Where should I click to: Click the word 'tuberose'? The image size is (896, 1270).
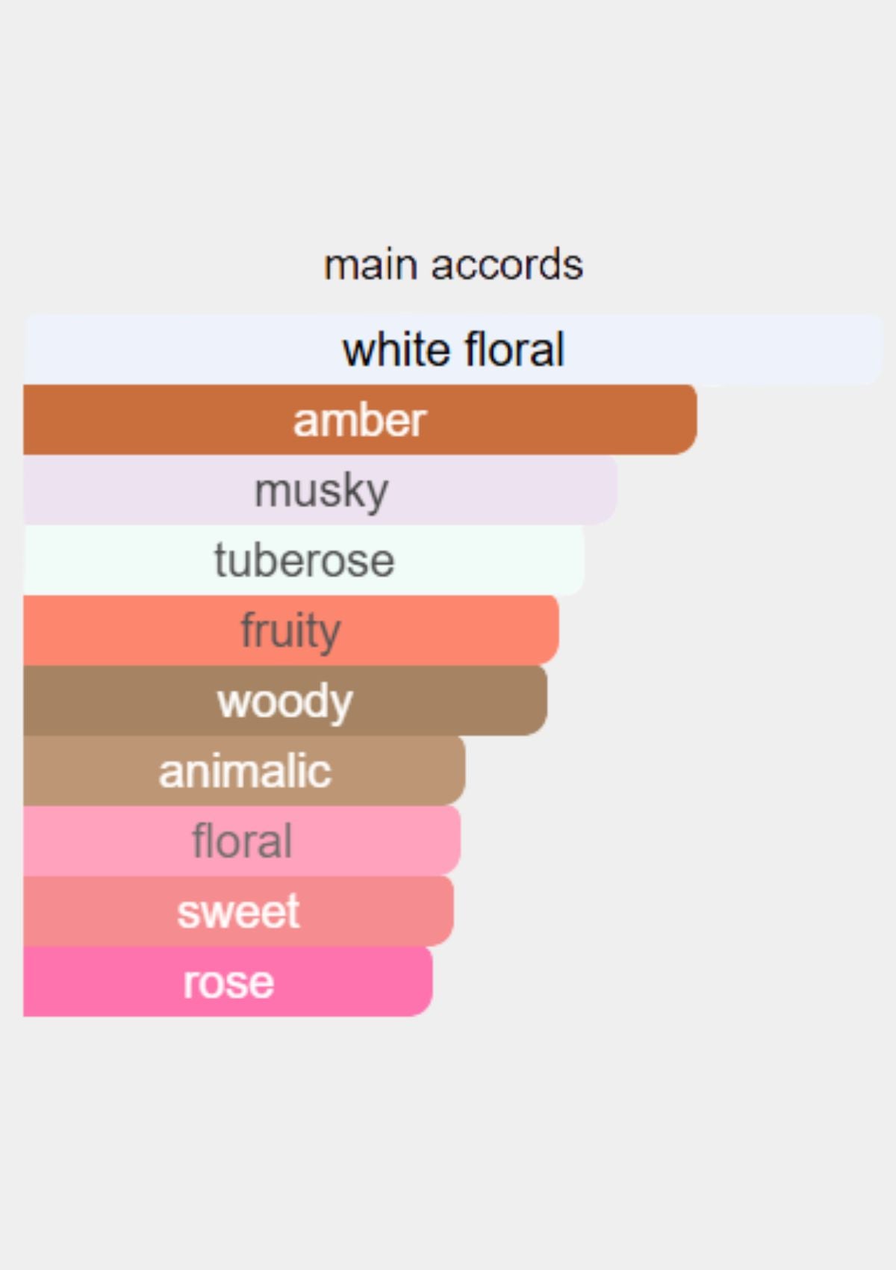click(304, 560)
